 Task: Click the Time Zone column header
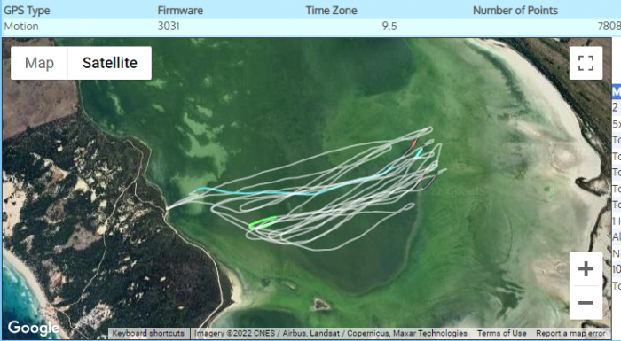[331, 11]
